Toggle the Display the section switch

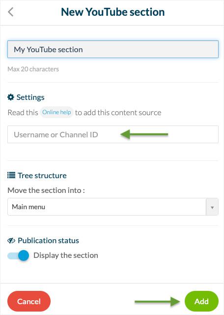coord(18,255)
